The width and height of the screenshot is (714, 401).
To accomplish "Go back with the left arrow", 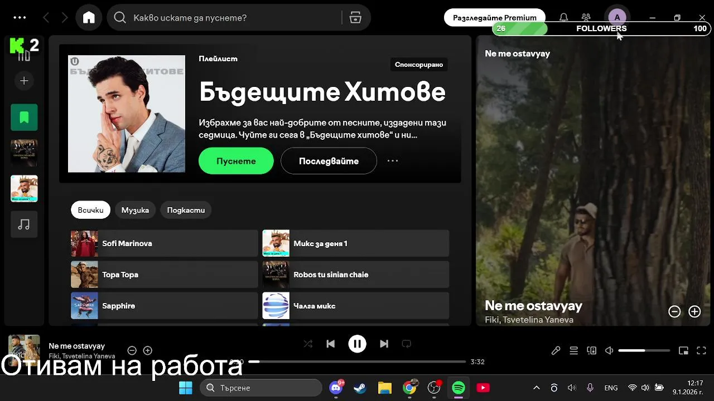I will click(x=46, y=18).
